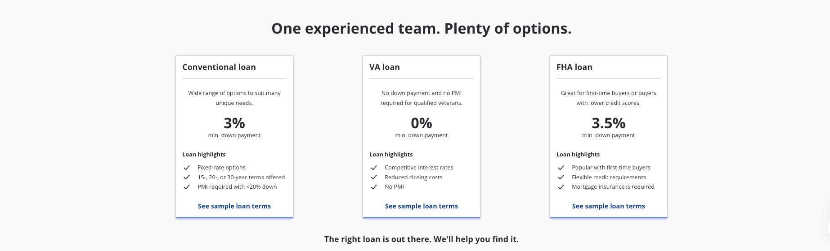Image resolution: width=830 pixels, height=251 pixels.
Task: Click checkmark next to Competitive interest rates
Action: 374,168
